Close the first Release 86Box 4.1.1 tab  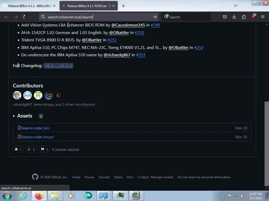click(54, 6)
